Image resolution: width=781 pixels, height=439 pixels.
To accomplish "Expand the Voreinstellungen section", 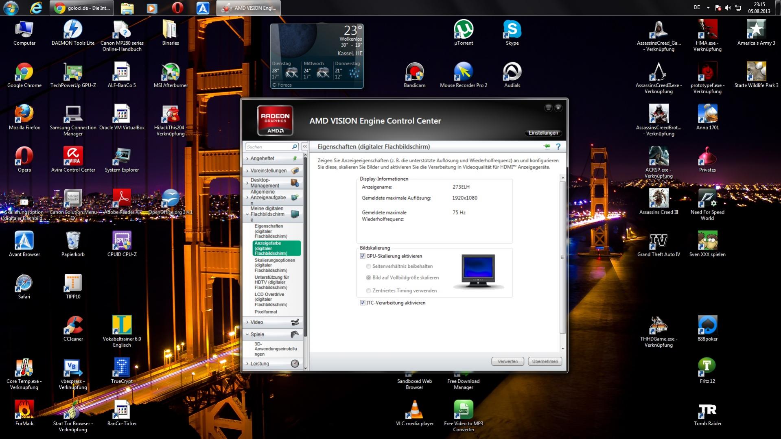I will (x=273, y=170).
